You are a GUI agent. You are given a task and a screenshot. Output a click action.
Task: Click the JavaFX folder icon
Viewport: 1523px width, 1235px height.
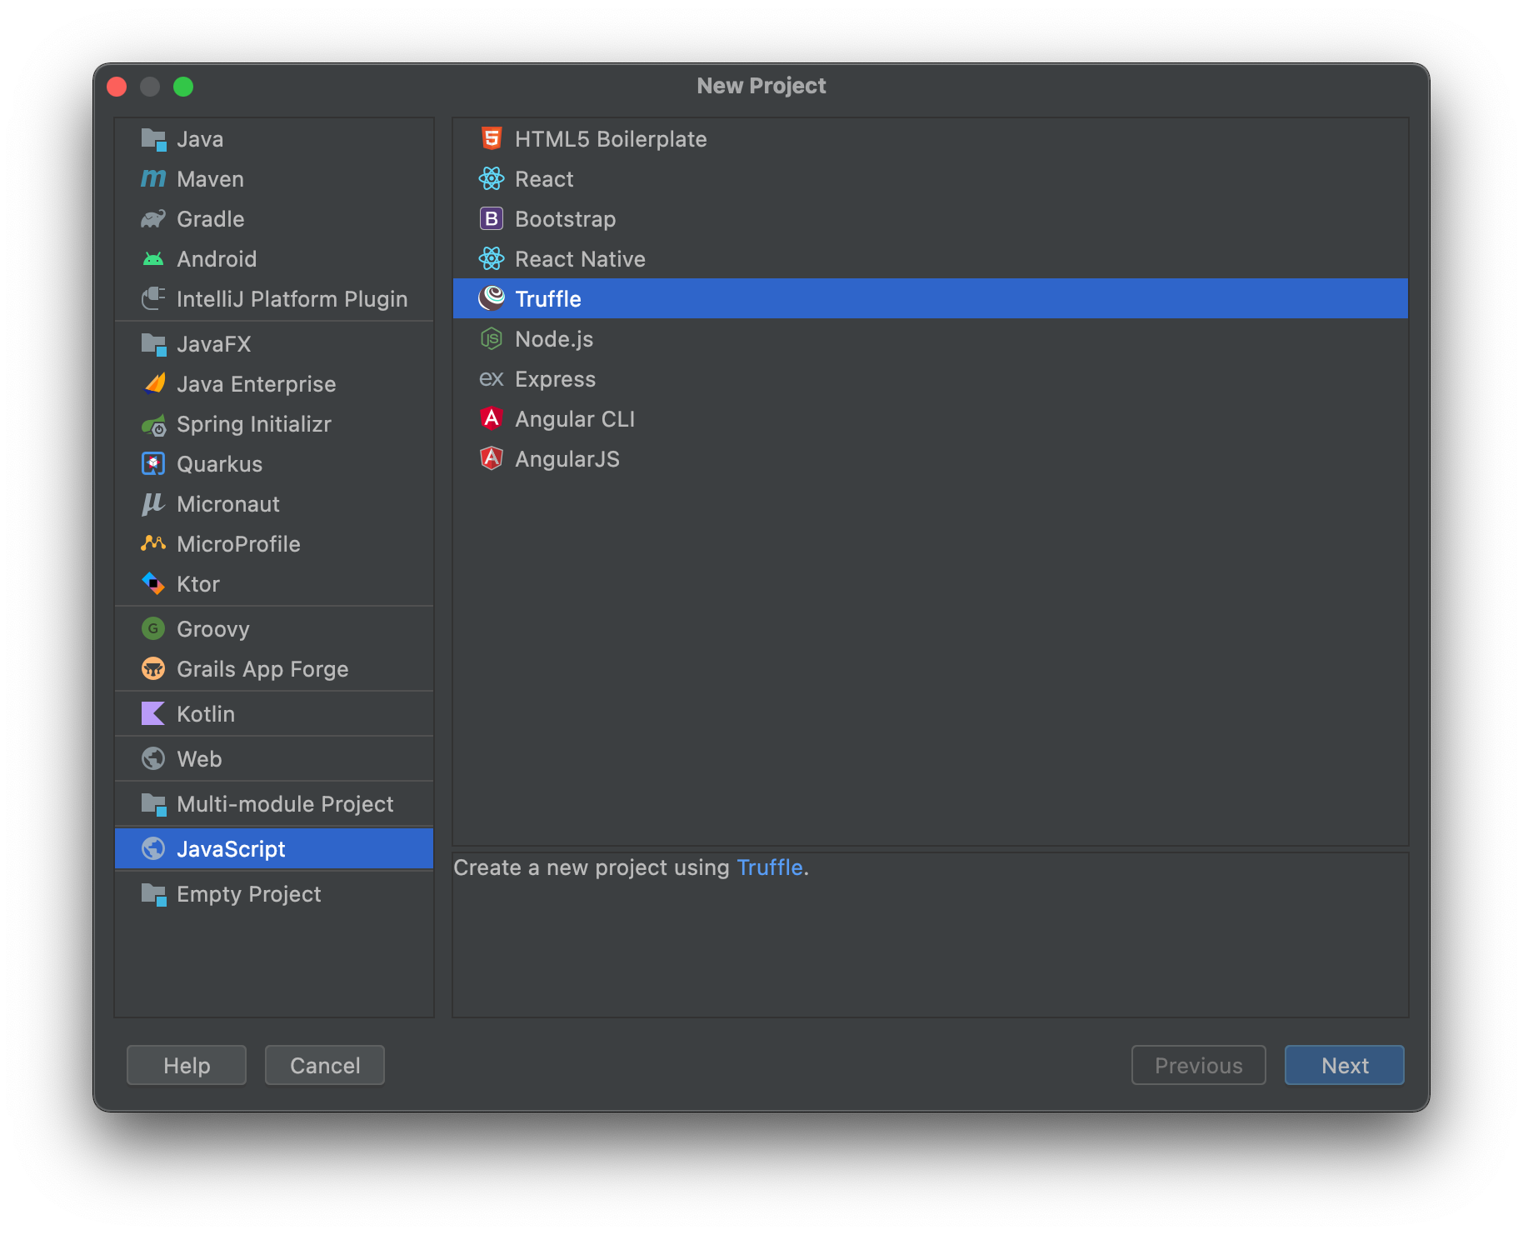153,344
